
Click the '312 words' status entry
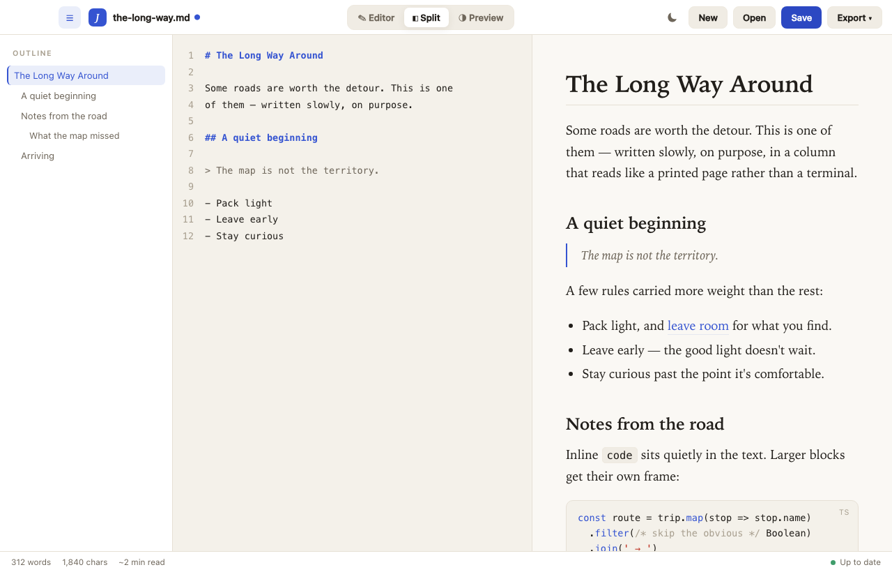31,562
